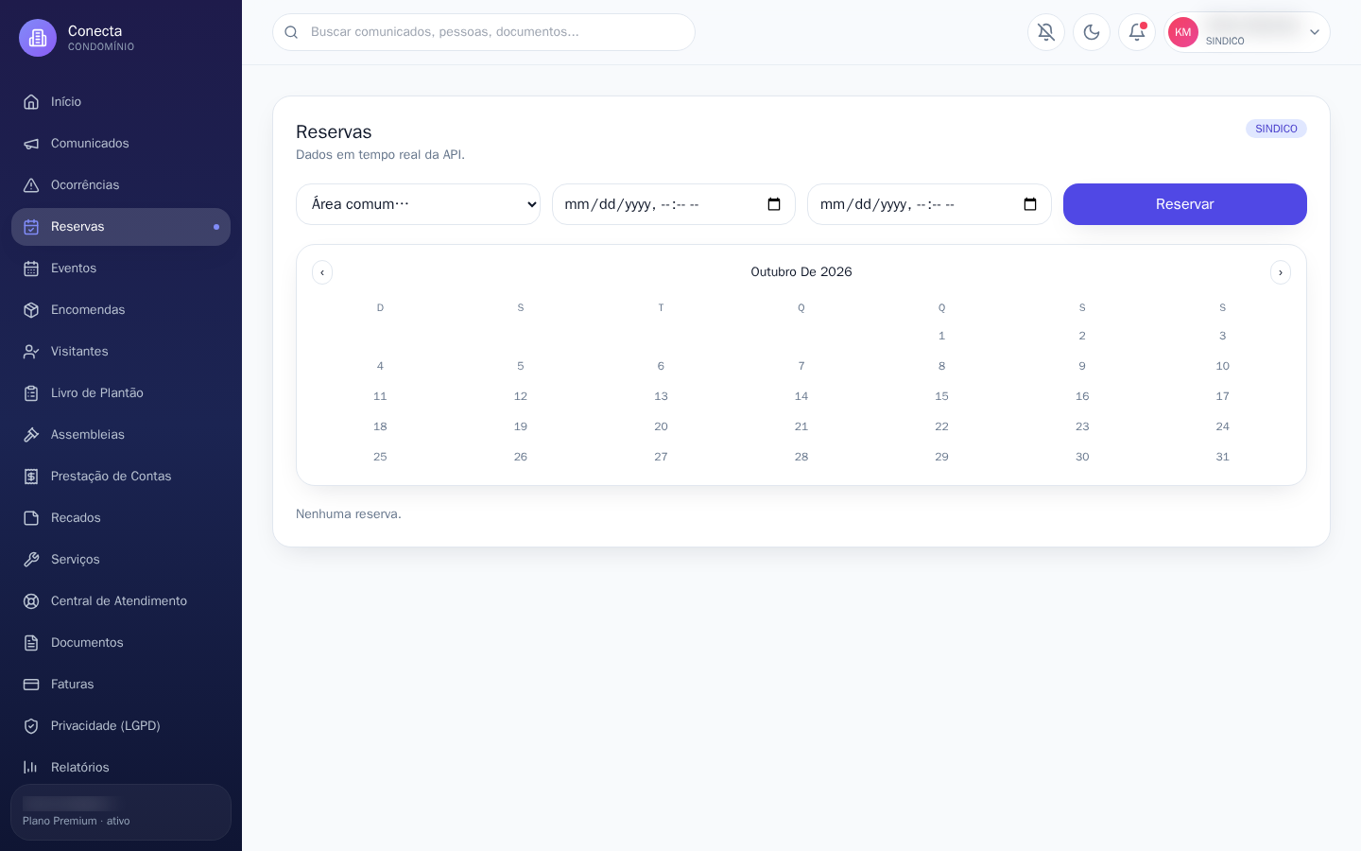The image size is (1361, 851).
Task: Open Eventos menu item
Action: coord(121,269)
